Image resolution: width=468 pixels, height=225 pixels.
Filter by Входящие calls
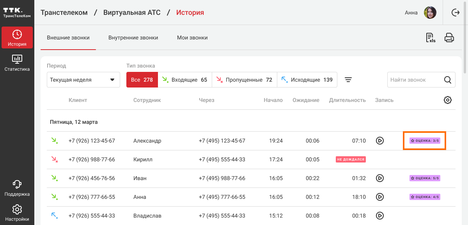click(x=185, y=80)
